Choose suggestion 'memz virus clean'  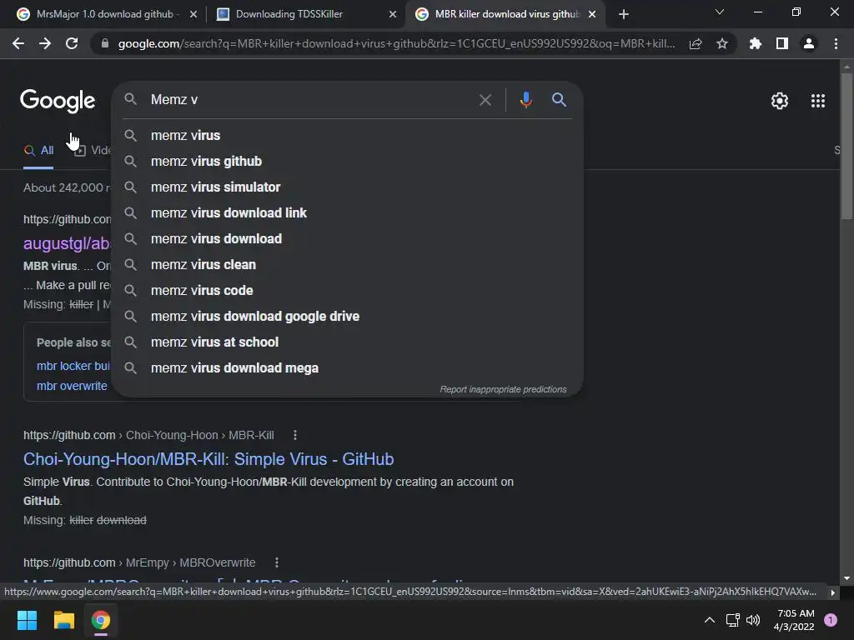348,264
